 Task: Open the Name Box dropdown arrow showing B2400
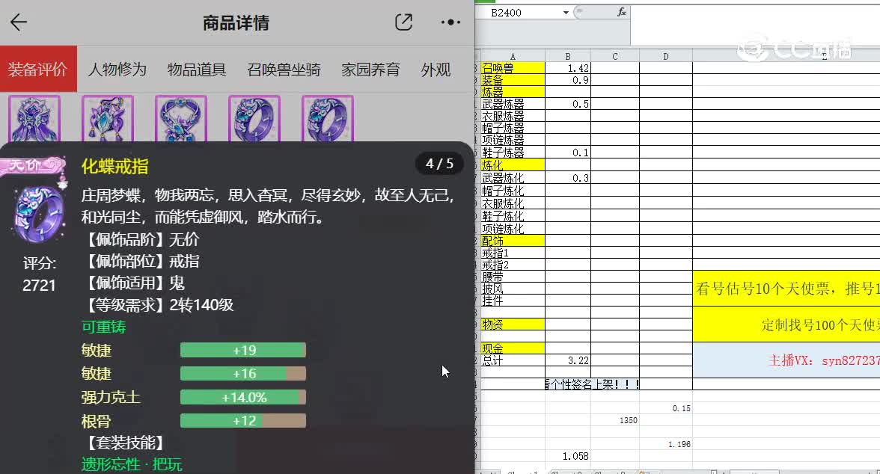566,12
